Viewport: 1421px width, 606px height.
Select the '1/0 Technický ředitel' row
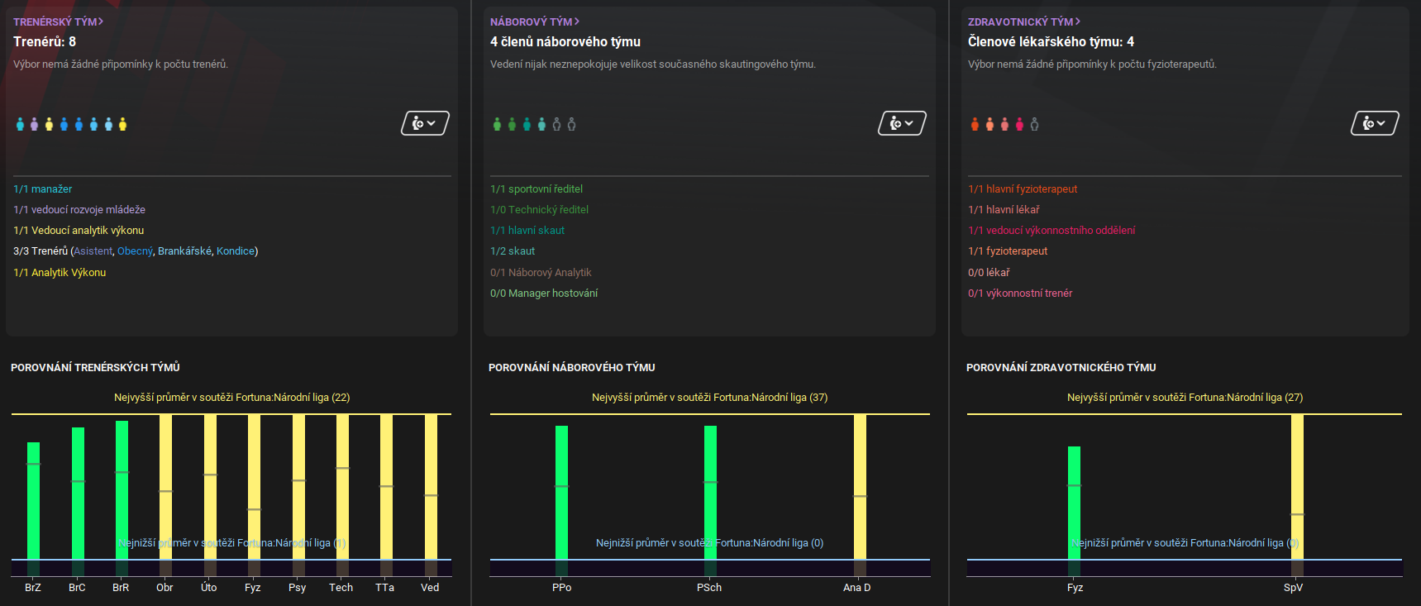click(540, 210)
